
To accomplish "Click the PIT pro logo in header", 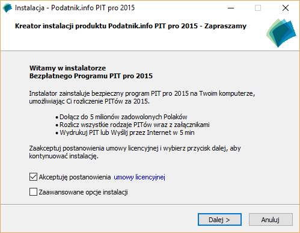I will pyautogui.click(x=281, y=33).
